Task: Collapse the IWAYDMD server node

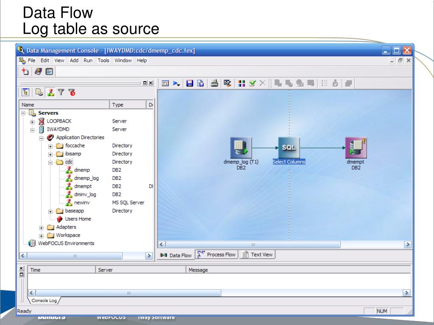Action: pyautogui.click(x=32, y=130)
